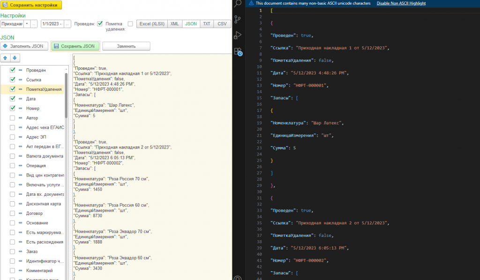This screenshot has height=280, width=480.
Task: Open the Приходная document type dropdown
Action: point(27,24)
